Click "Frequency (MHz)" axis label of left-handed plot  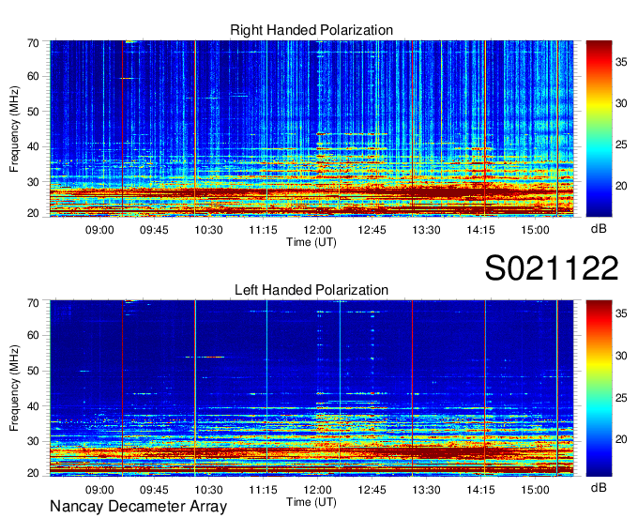pos(14,388)
